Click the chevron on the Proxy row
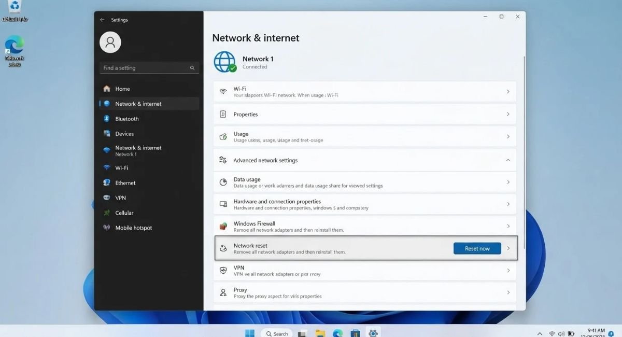Viewport: 622px width, 337px height. pos(508,292)
